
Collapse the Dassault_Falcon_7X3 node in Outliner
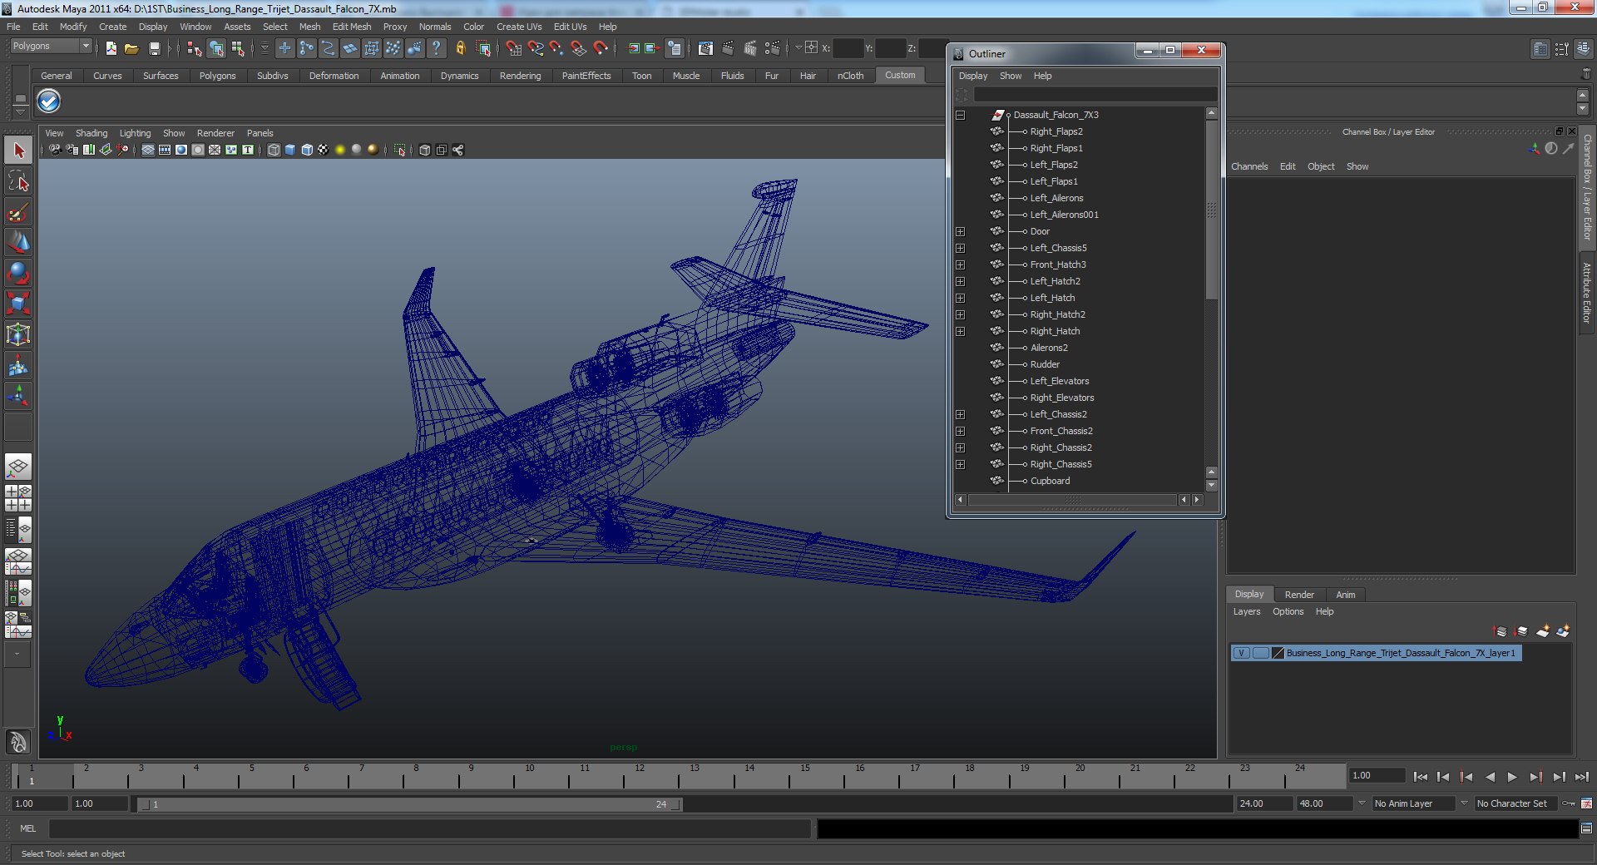(x=961, y=115)
